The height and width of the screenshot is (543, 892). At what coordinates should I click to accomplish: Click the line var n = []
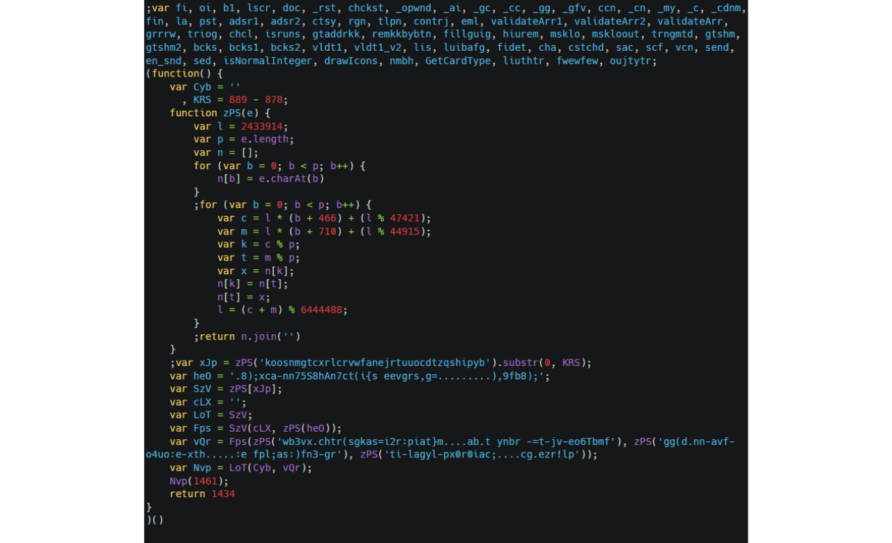tap(226, 152)
